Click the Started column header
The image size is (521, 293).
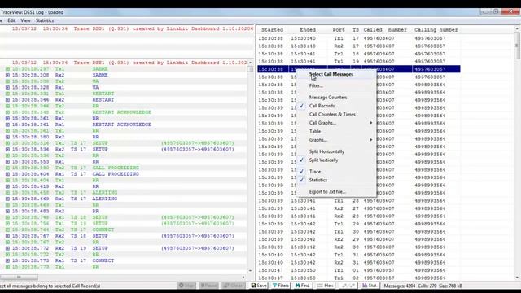[x=272, y=30]
